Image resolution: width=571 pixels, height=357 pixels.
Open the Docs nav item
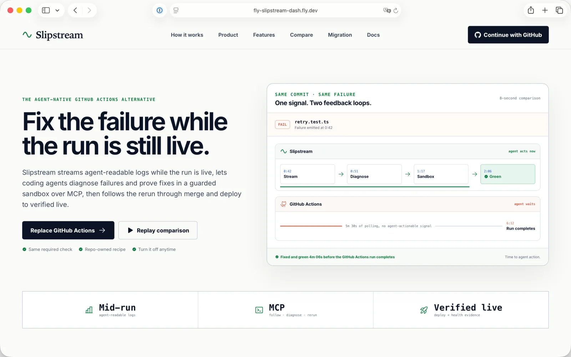point(373,35)
